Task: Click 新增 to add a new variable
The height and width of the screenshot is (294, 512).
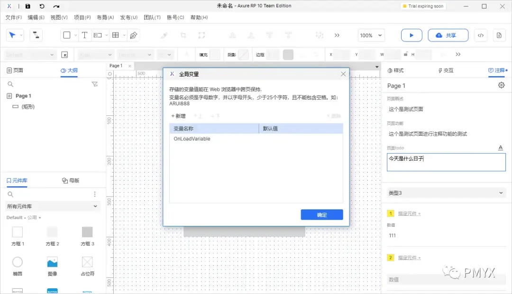Action: (178, 116)
